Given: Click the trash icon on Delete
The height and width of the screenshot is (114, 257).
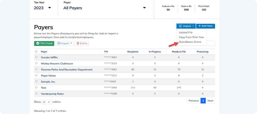Looking at the screenshot, I should tap(78, 43).
